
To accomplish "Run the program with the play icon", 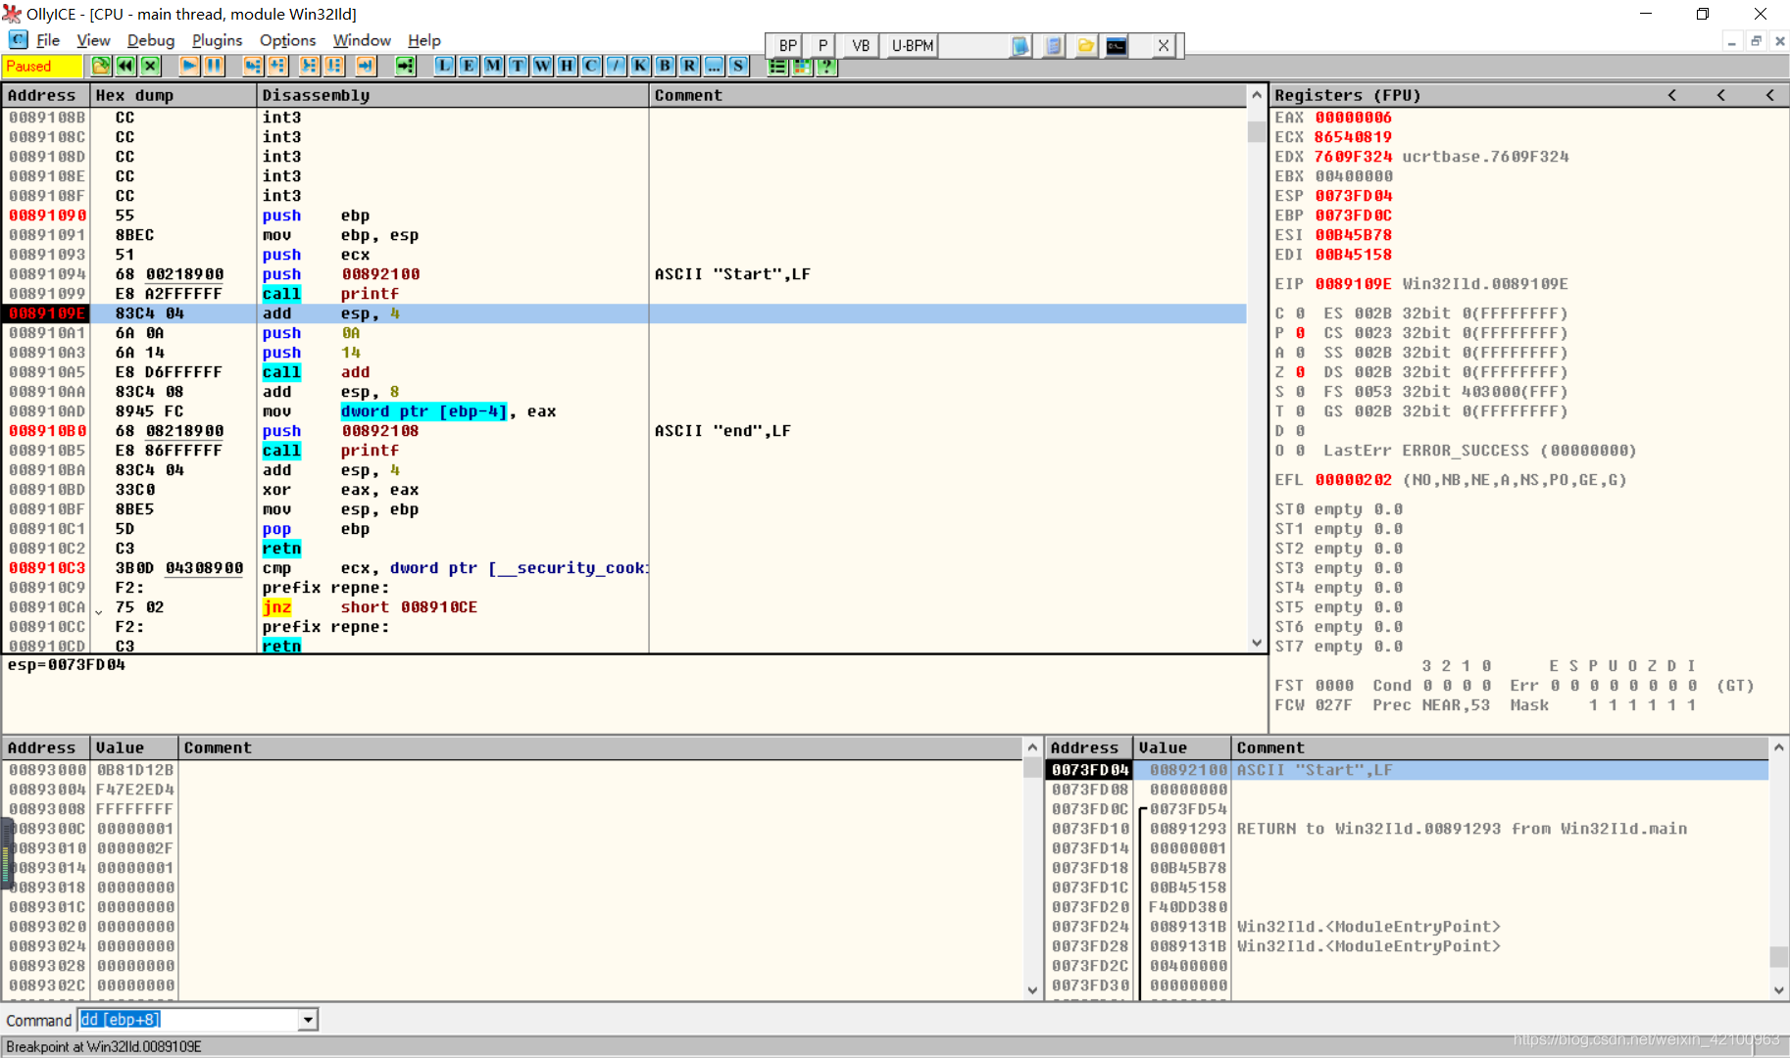I will [x=189, y=66].
